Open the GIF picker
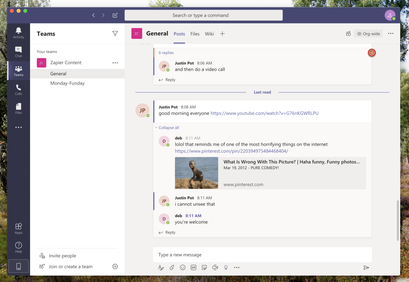This screenshot has width=409, height=282. pyautogui.click(x=193, y=267)
